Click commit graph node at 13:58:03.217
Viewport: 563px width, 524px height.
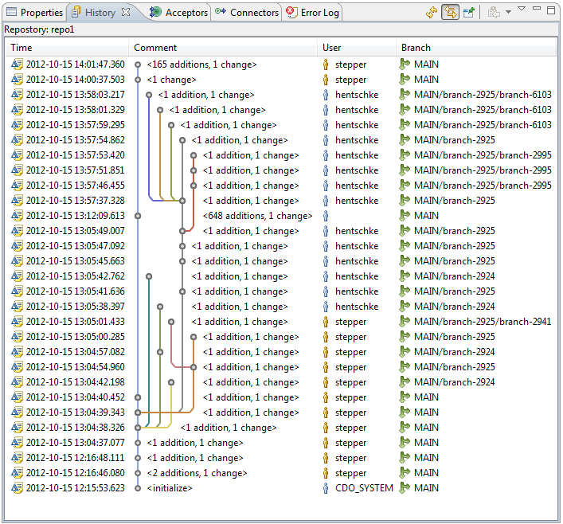click(149, 95)
